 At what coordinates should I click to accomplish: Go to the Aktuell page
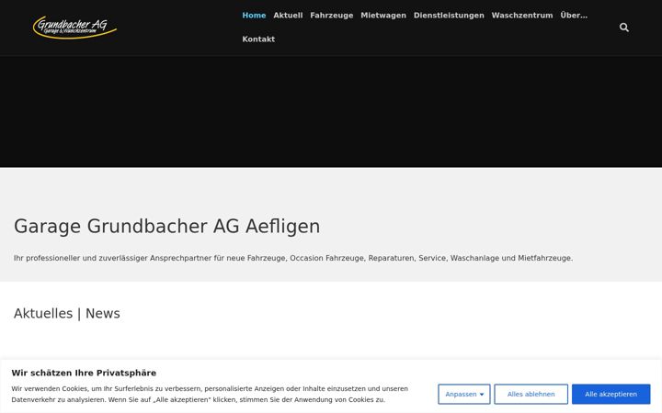click(288, 16)
